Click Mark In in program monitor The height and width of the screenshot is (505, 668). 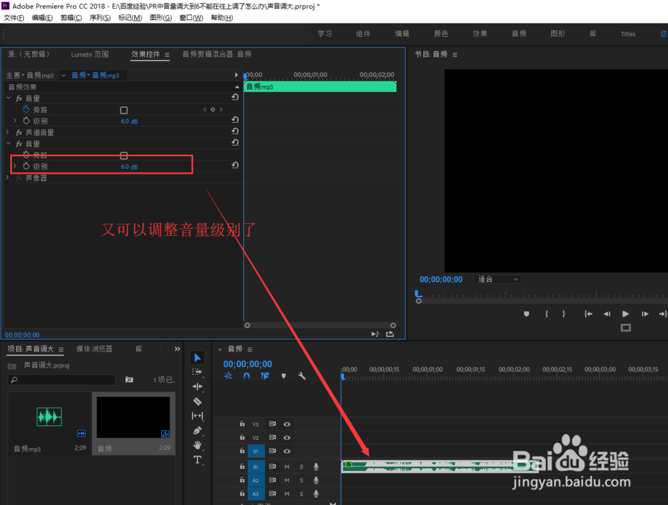(546, 314)
